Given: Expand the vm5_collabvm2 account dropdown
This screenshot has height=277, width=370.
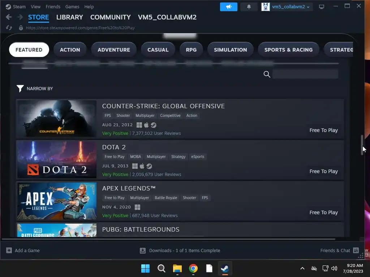Looking at the screenshot, I should click(x=291, y=7).
